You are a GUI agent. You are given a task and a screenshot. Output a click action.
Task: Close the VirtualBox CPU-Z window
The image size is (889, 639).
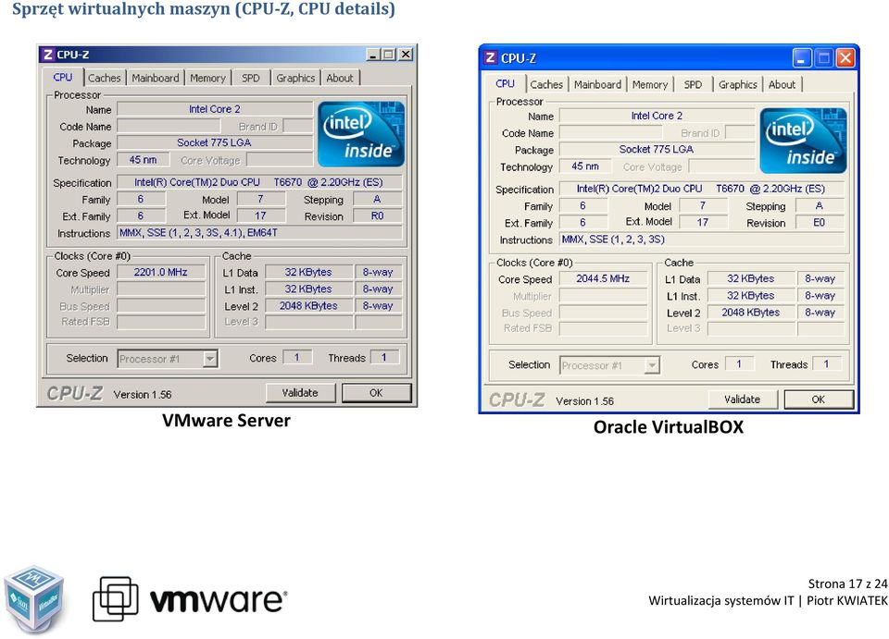pos(845,57)
